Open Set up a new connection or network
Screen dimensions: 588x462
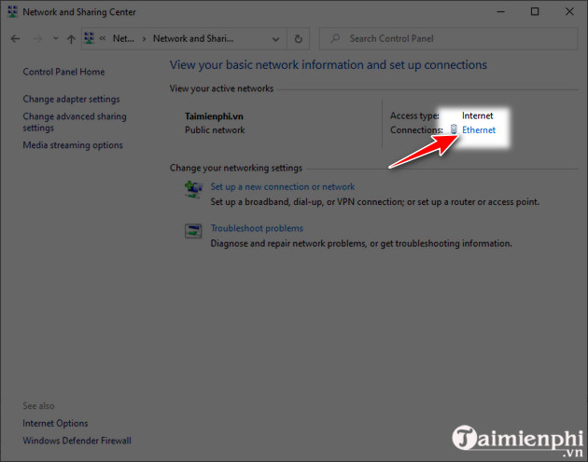283,187
